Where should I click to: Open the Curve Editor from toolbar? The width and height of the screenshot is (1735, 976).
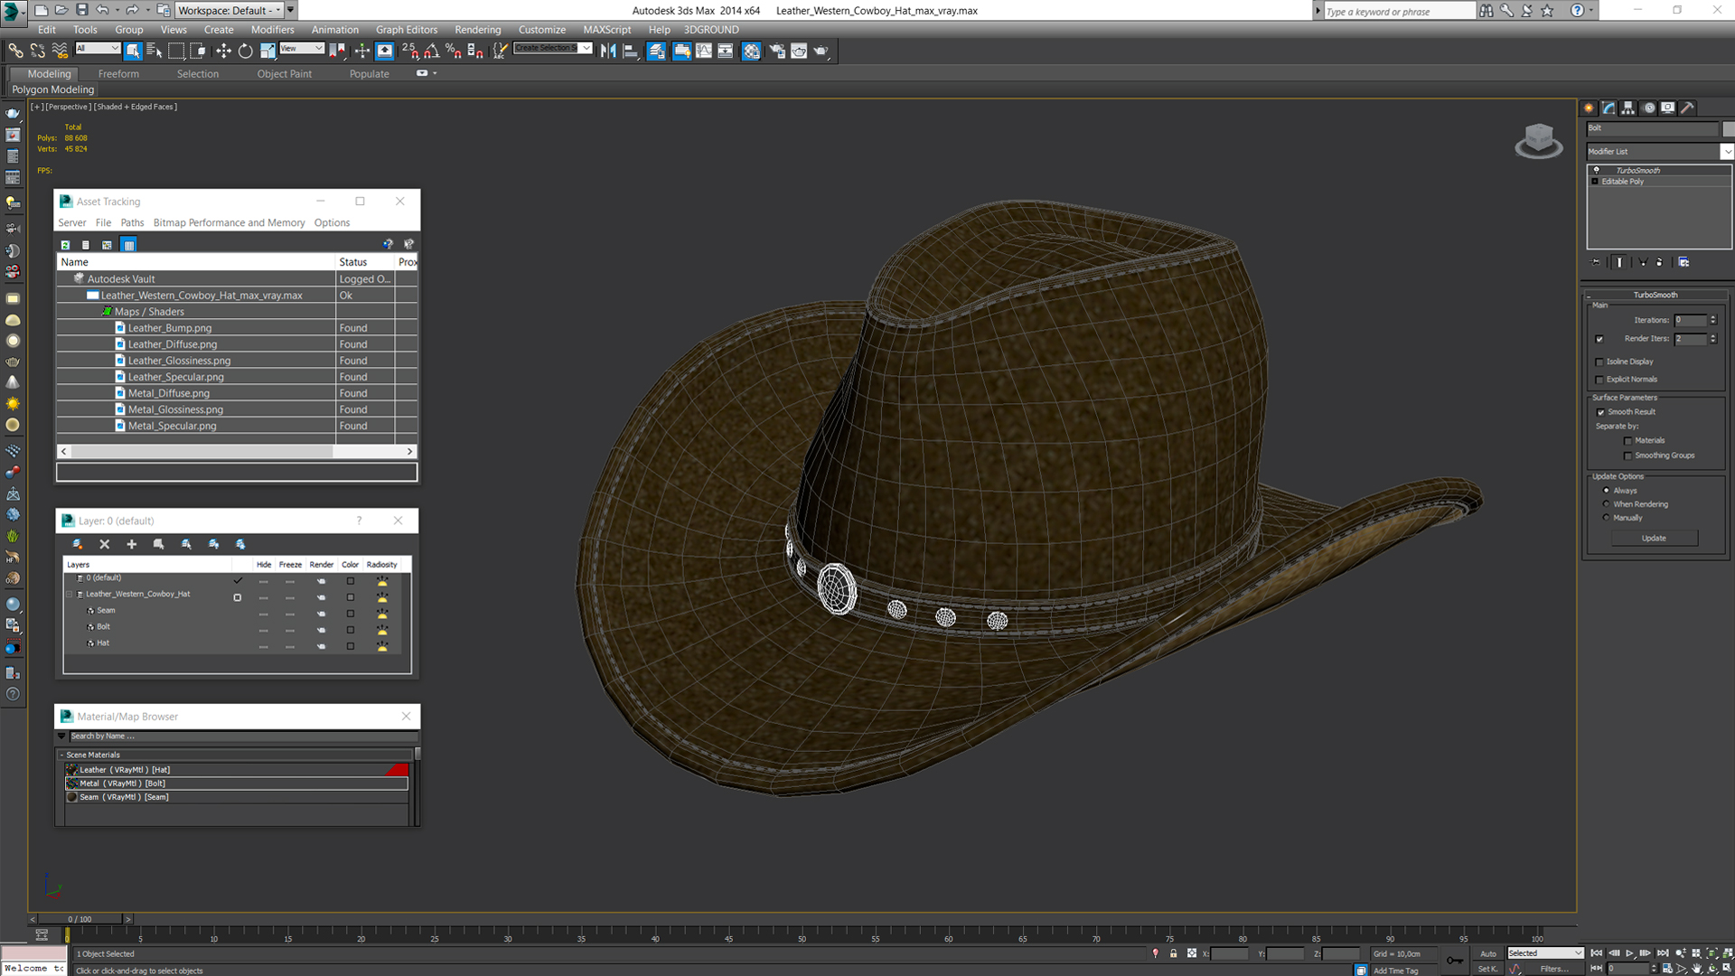pyautogui.click(x=704, y=51)
